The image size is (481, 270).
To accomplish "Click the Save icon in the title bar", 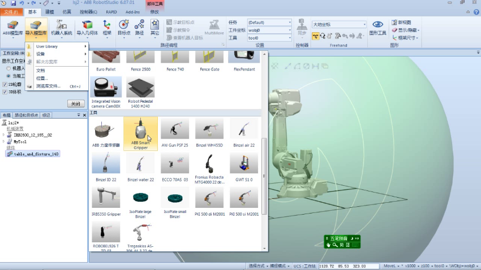I will [13, 3].
